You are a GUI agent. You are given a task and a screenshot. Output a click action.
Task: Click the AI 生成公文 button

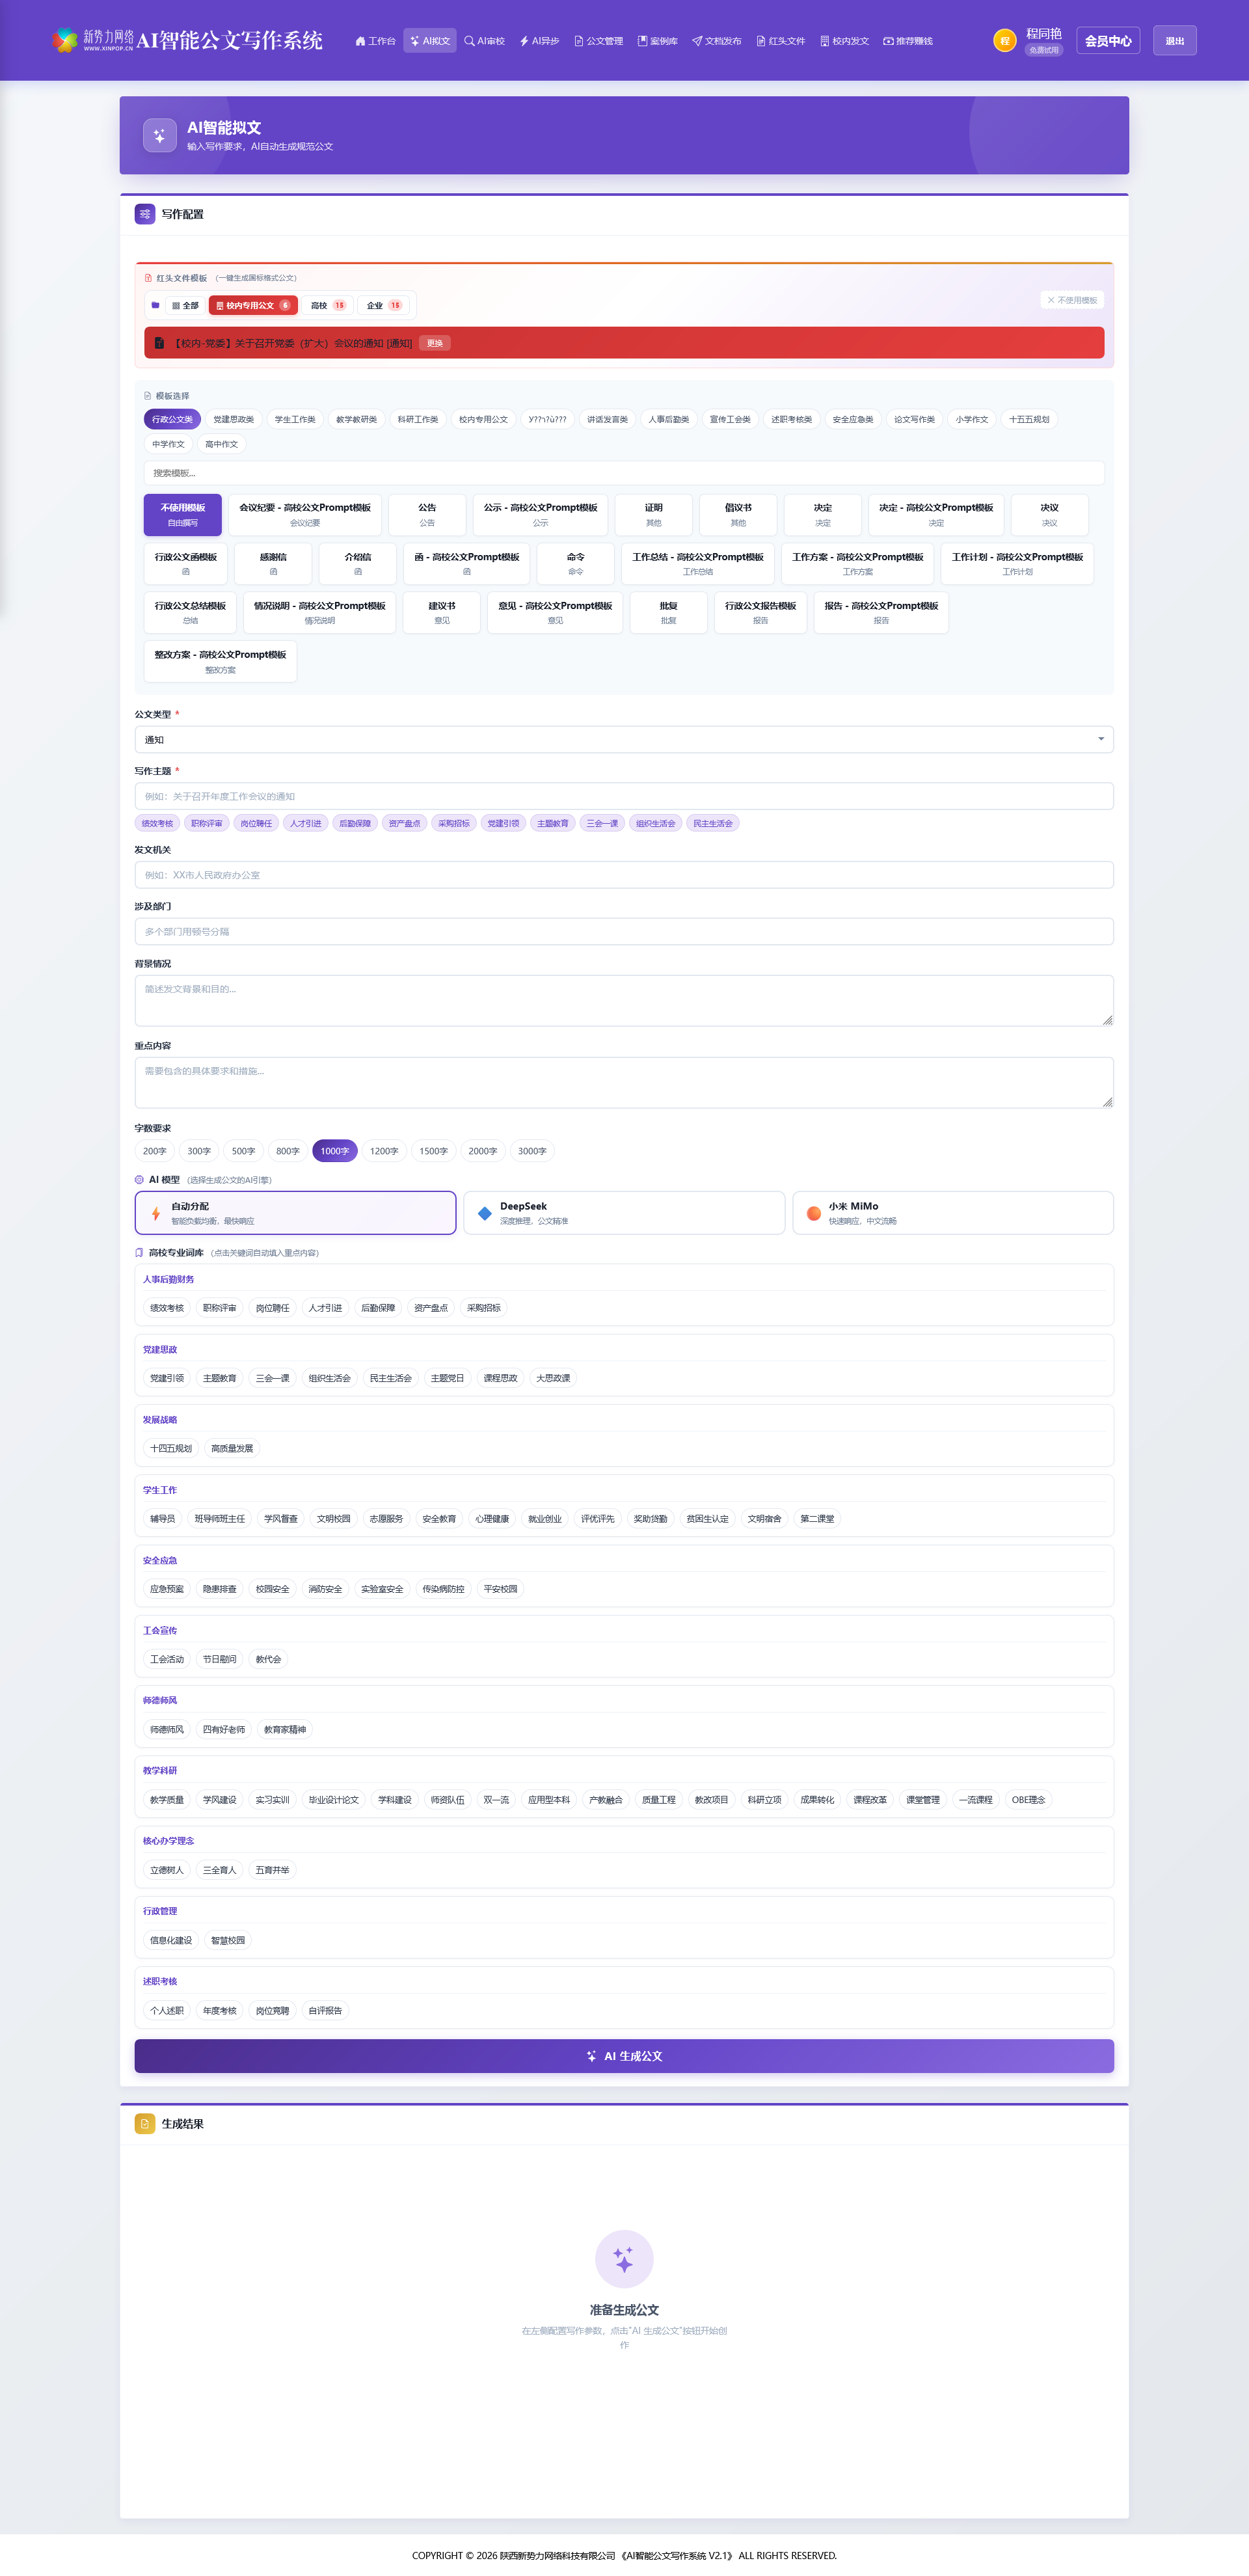pyautogui.click(x=623, y=2056)
